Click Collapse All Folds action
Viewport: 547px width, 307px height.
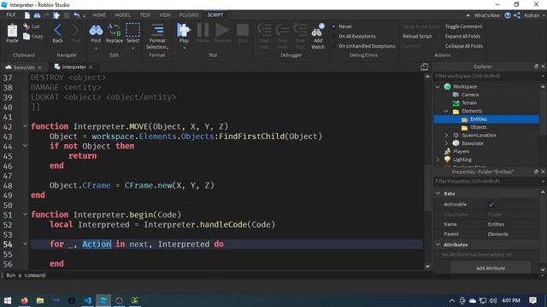pyautogui.click(x=464, y=46)
